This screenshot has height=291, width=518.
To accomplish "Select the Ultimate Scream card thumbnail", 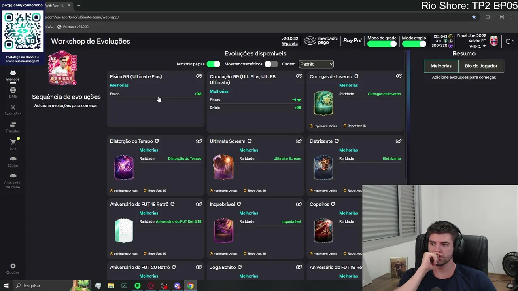I will pyautogui.click(x=223, y=167).
